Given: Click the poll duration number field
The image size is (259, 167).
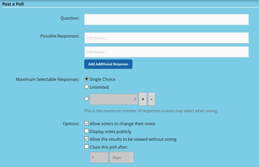Looking at the screenshot, I should tap(99, 158).
